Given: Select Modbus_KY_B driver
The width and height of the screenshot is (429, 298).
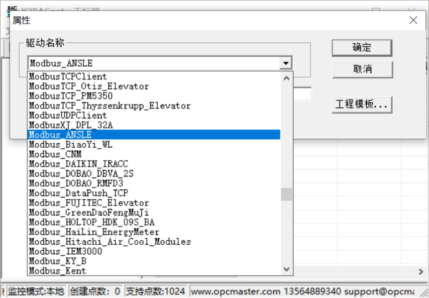Looking at the screenshot, I should pyautogui.click(x=154, y=261).
